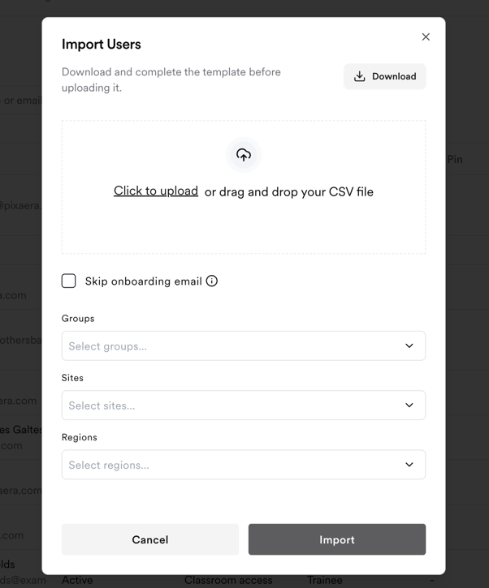This screenshot has height=588, width=489.
Task: Click the 'Trainee' cell in background table
Action: point(325,581)
